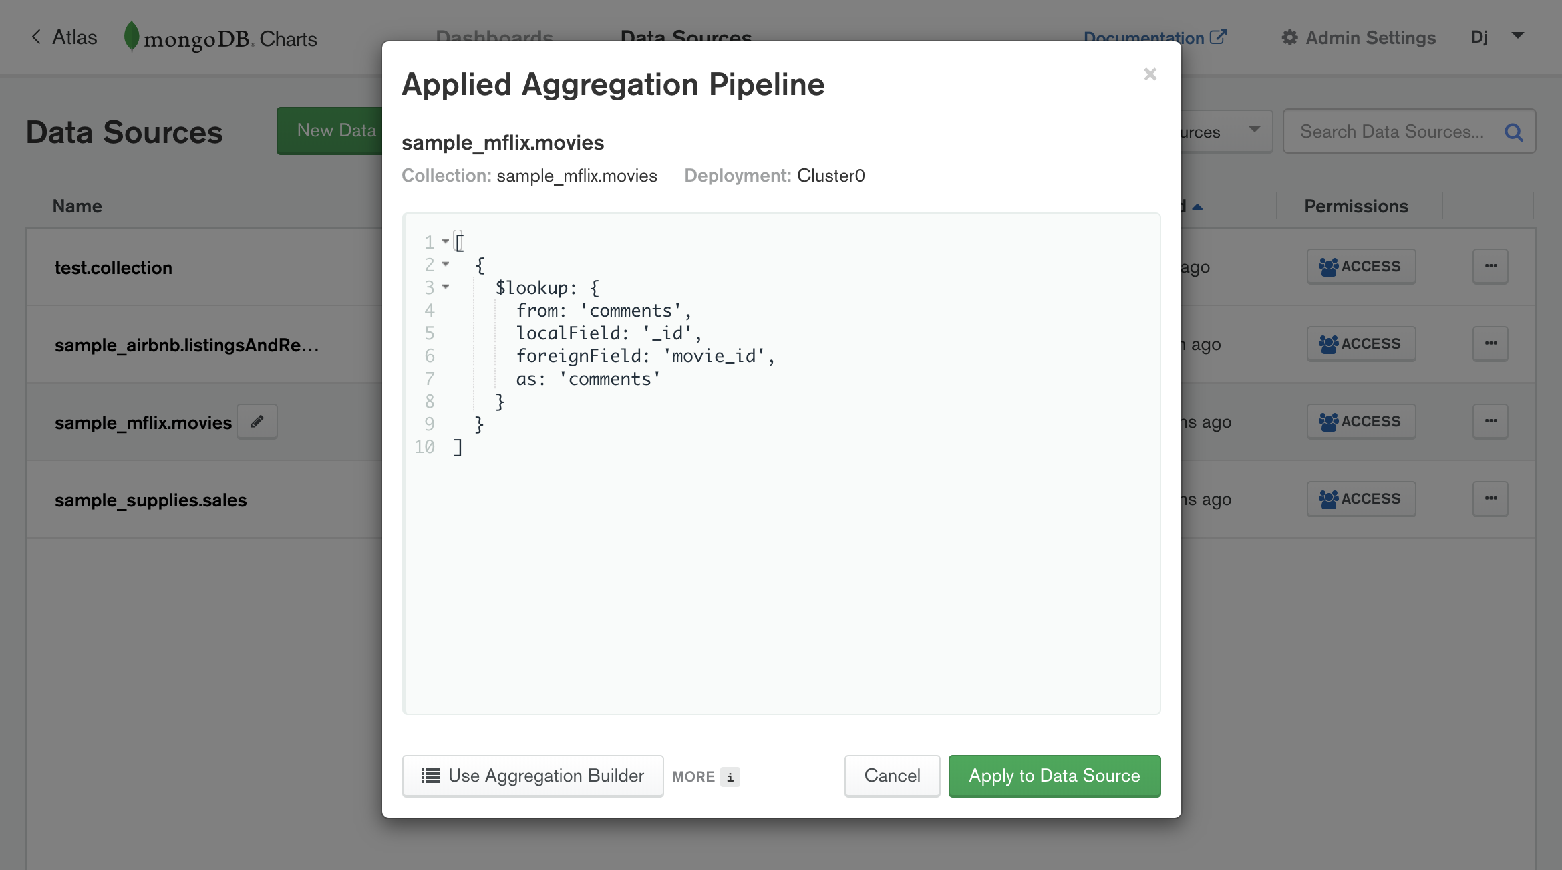This screenshot has height=870, width=1562.
Task: Click the Atlas back chevron
Action: pos(36,37)
